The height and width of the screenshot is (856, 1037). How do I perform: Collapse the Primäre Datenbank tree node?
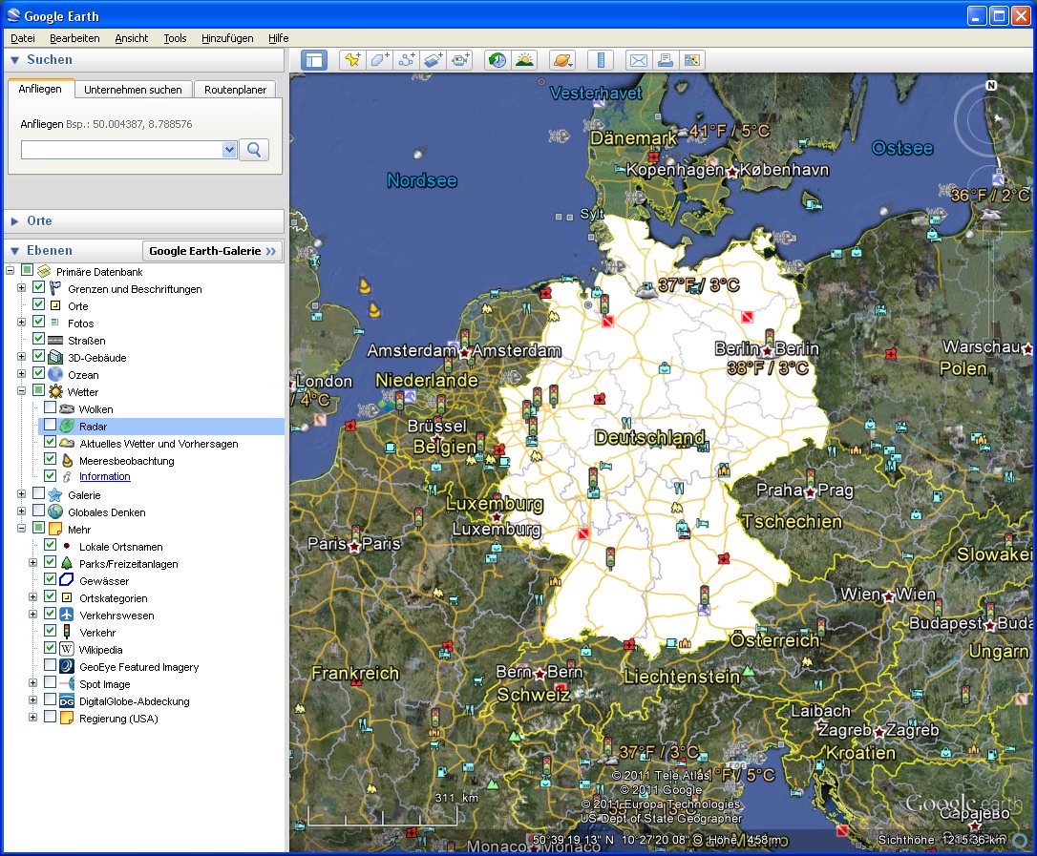point(10,270)
